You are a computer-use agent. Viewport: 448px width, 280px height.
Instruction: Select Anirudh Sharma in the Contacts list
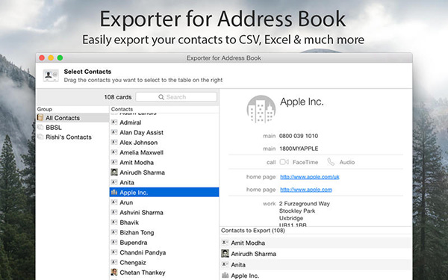164,172
